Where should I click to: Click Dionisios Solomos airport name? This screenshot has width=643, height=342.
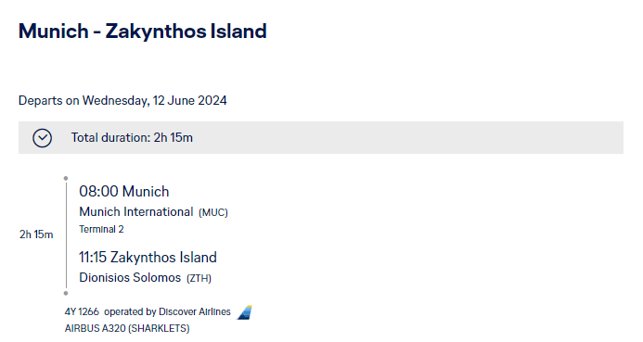130,278
